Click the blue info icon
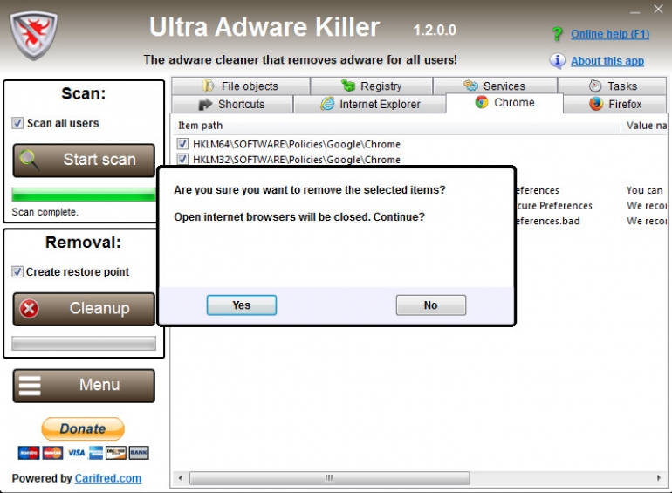 (557, 61)
